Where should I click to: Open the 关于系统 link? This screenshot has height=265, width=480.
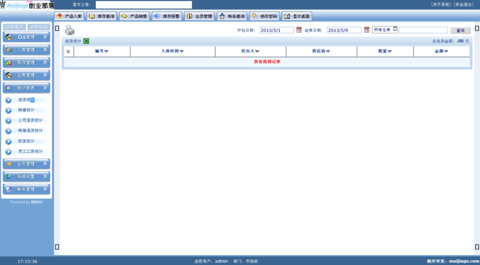pos(441,5)
